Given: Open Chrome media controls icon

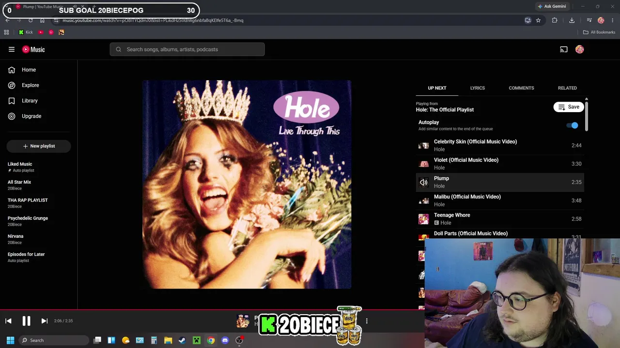Looking at the screenshot, I should click(x=589, y=20).
